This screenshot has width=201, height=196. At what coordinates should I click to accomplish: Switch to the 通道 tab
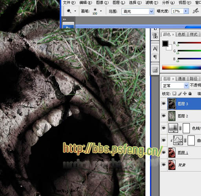click(181, 79)
